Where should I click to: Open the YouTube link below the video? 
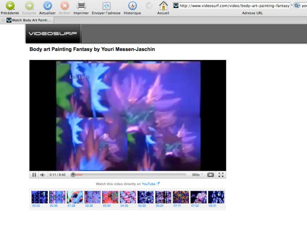(148, 184)
